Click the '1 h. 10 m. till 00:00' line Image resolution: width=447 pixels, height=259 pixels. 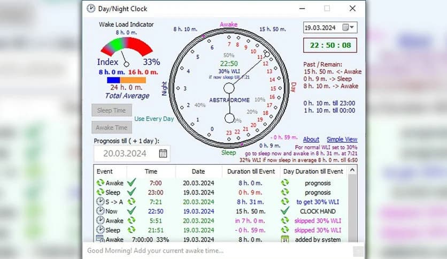(x=329, y=110)
